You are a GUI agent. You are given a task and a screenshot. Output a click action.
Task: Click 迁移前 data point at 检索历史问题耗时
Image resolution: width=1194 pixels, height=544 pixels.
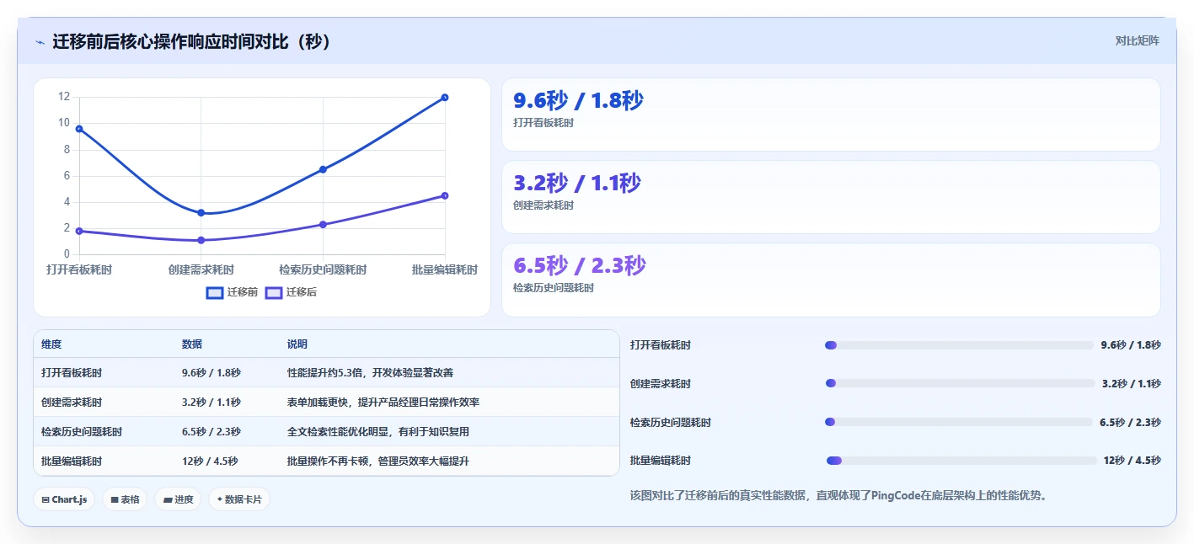coord(323,169)
